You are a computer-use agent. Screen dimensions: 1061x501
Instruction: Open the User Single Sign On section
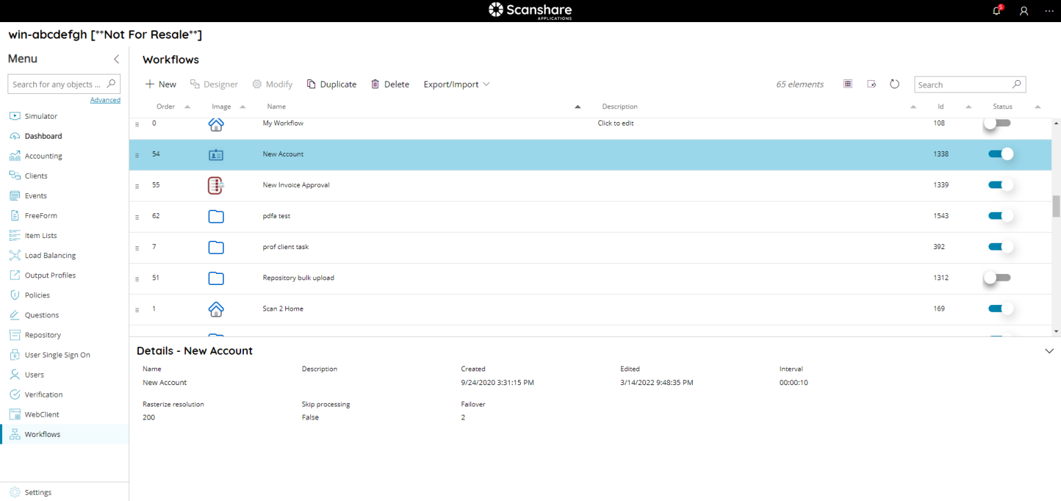click(57, 354)
